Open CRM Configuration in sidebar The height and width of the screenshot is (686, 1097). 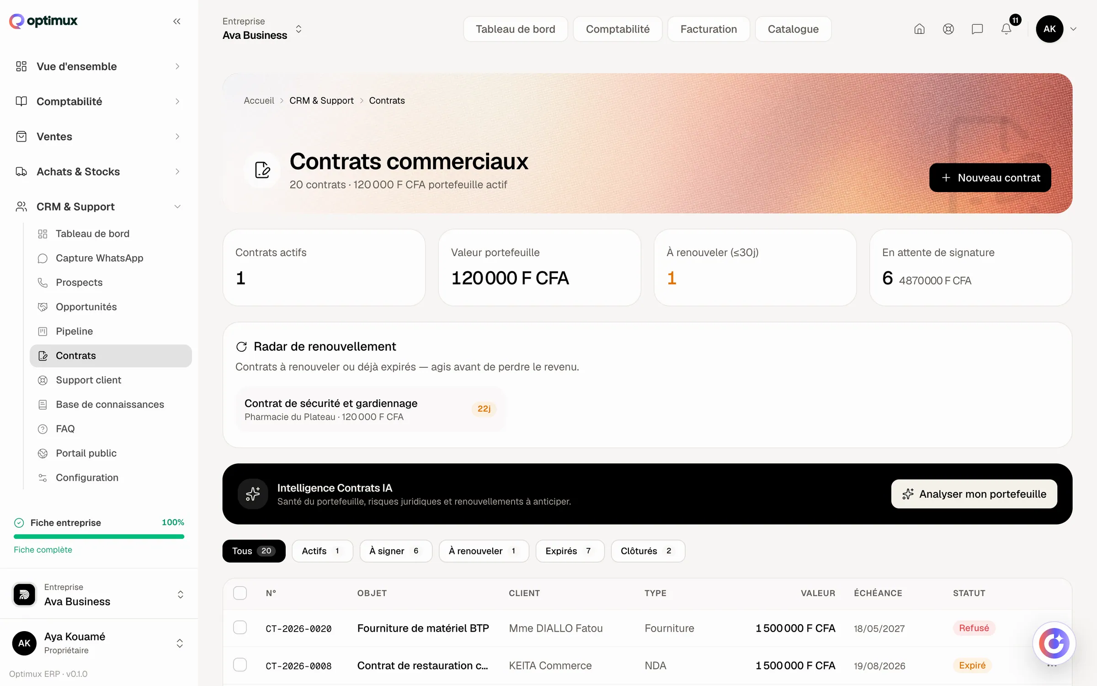[111, 477]
